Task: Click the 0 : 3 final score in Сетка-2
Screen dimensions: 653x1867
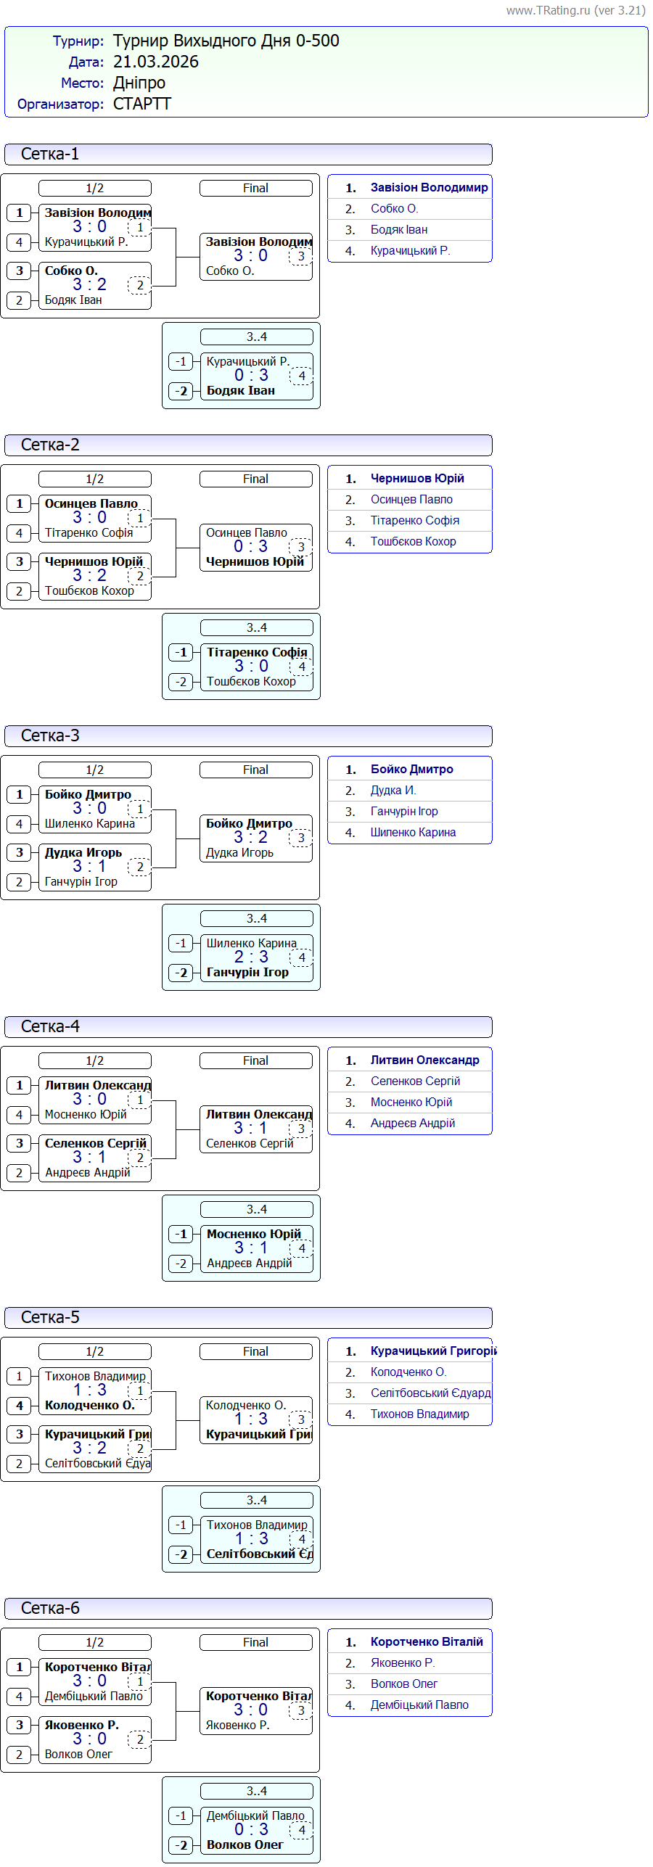Action: click(x=250, y=546)
